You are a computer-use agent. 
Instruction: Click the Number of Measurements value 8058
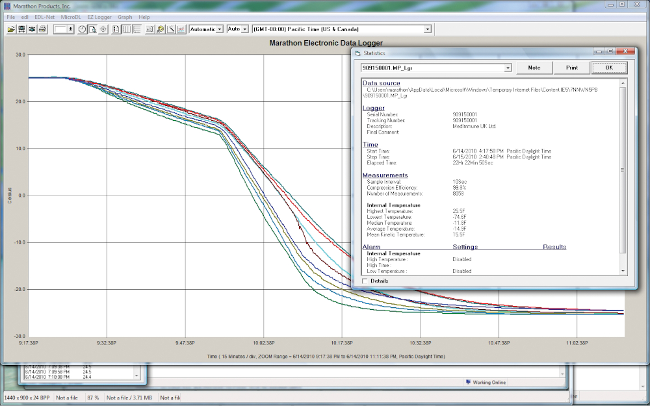(458, 194)
